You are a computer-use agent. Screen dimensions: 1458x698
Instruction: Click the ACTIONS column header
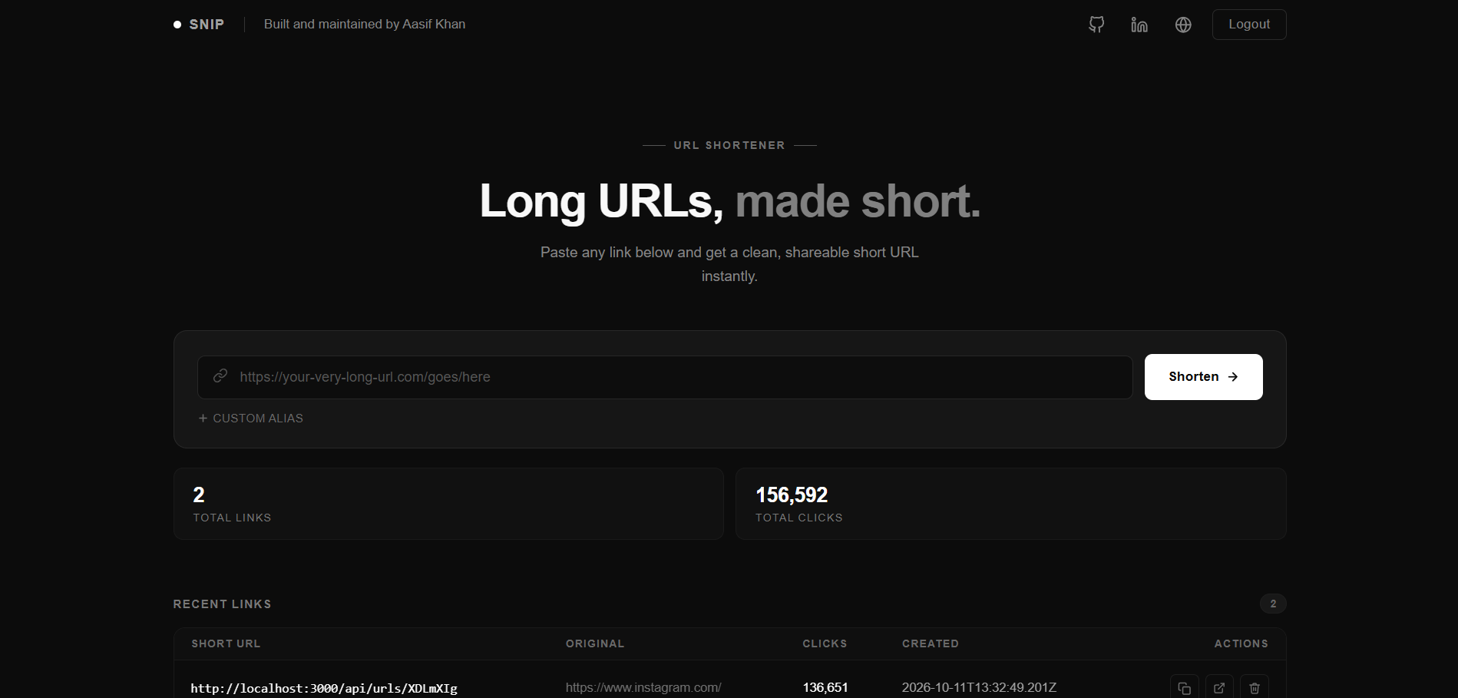click(1241, 643)
